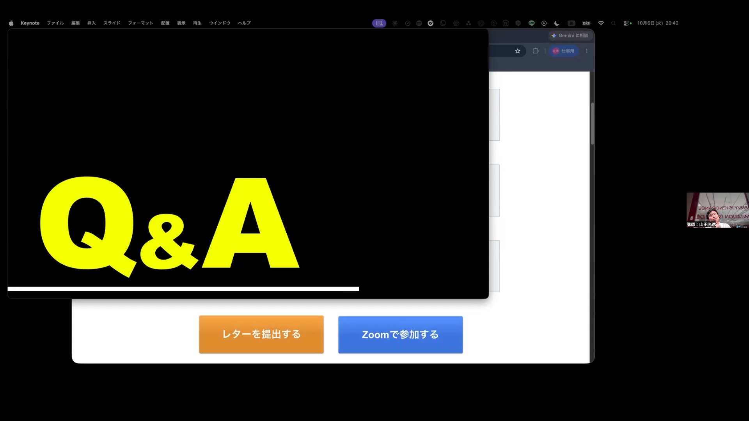Open the フォーマット menu

tap(140, 23)
